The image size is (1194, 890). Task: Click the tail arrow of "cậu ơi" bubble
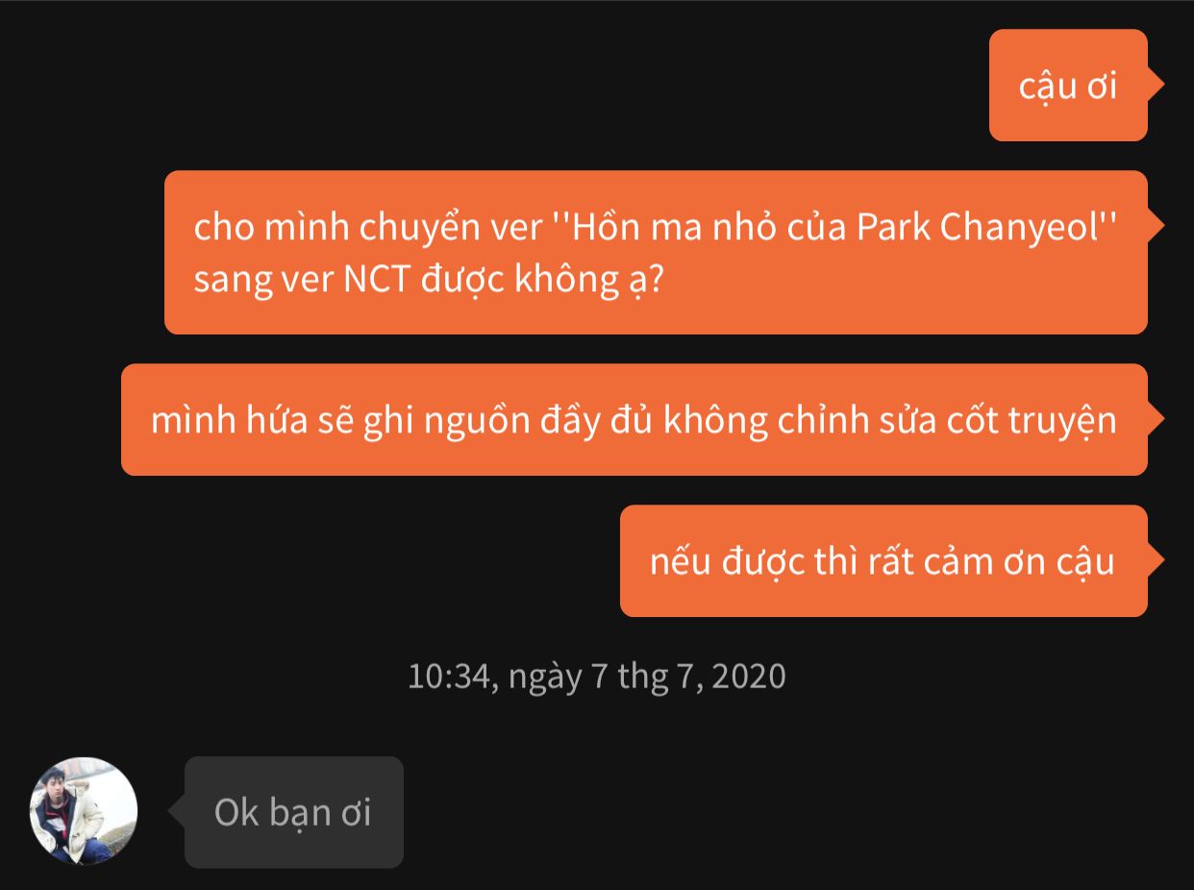point(1157,85)
